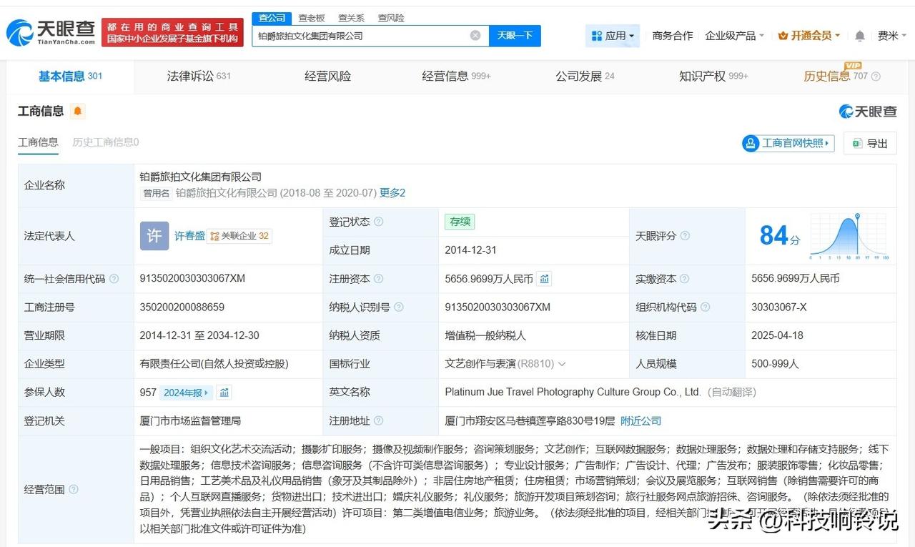Open the 经营信息 tab
This screenshot has width=915, height=547.
[x=456, y=77]
